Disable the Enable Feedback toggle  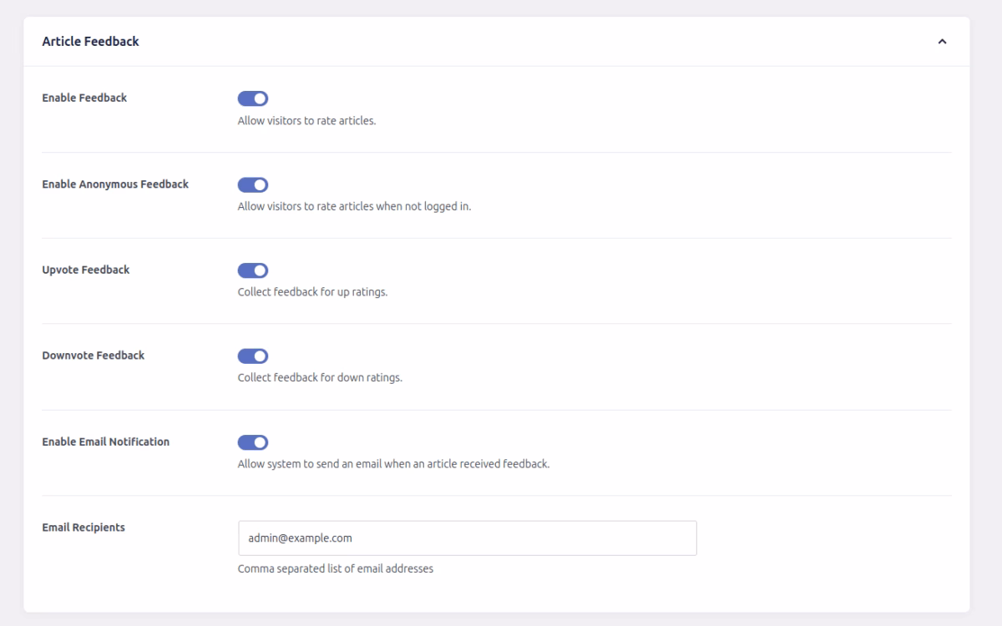[253, 98]
